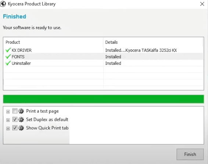The width and height of the screenshot is (208, 164).
Task: Click the gear icon next to Set Duplex as default
Action: 21,119
